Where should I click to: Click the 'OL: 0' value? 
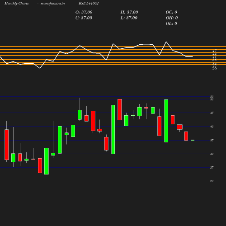(171, 24)
